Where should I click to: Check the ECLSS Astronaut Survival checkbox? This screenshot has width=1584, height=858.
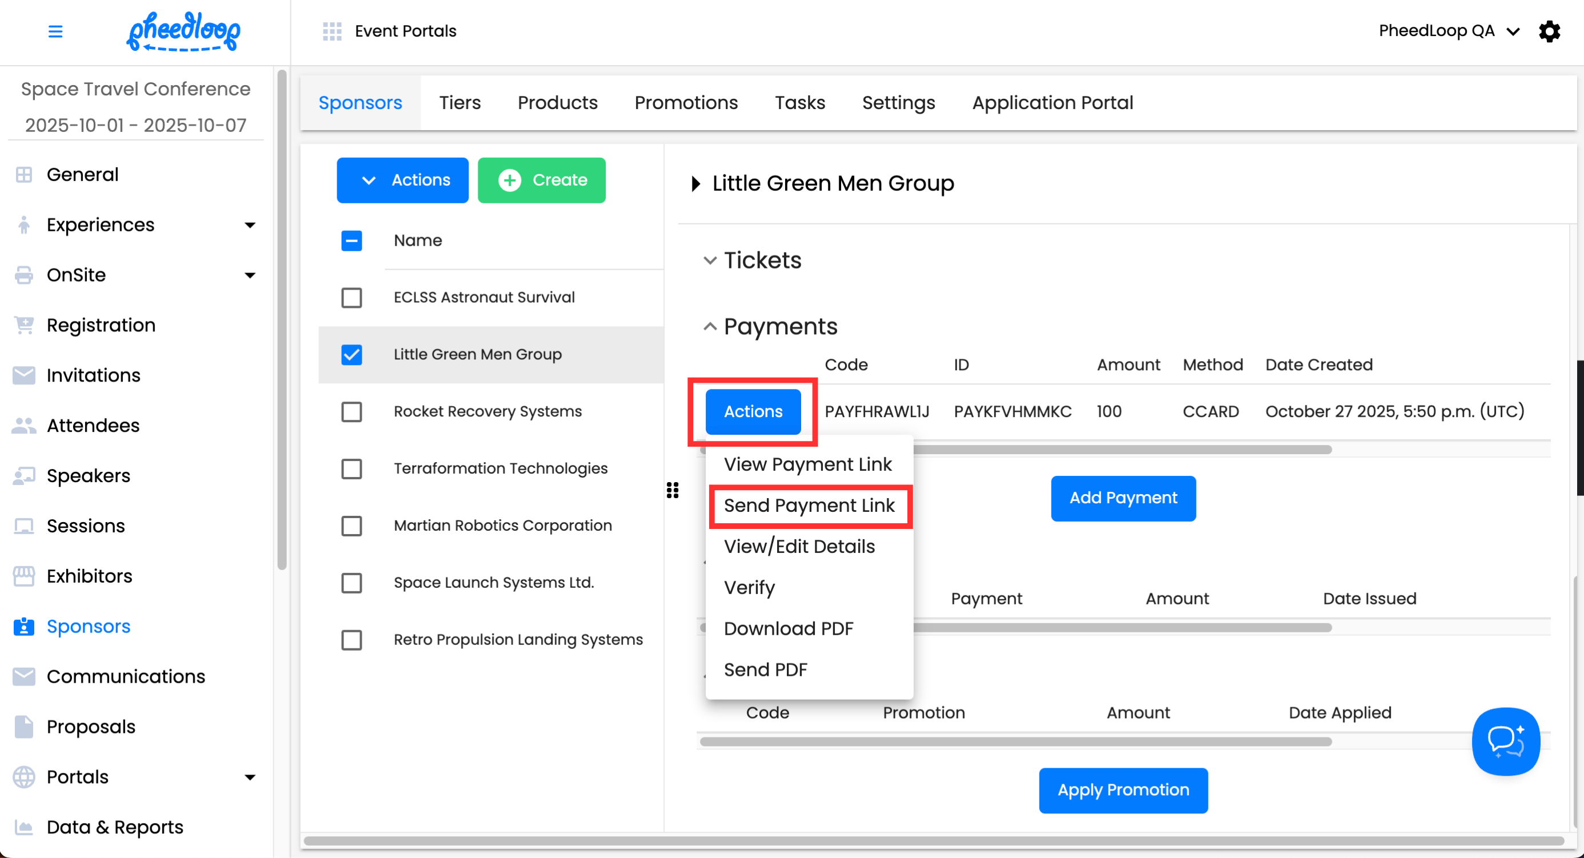pos(352,298)
